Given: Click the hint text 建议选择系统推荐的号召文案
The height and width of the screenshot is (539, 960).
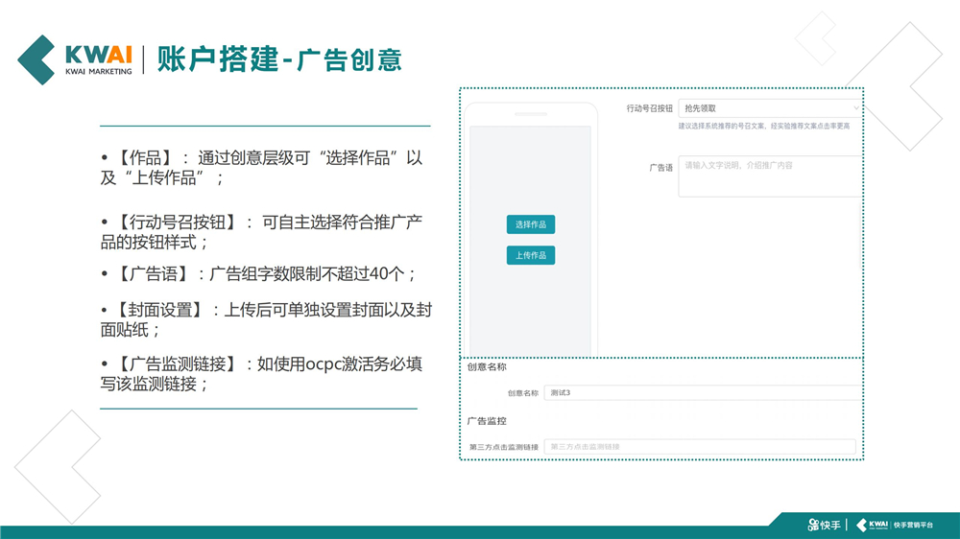Looking at the screenshot, I should pyautogui.click(x=764, y=126).
